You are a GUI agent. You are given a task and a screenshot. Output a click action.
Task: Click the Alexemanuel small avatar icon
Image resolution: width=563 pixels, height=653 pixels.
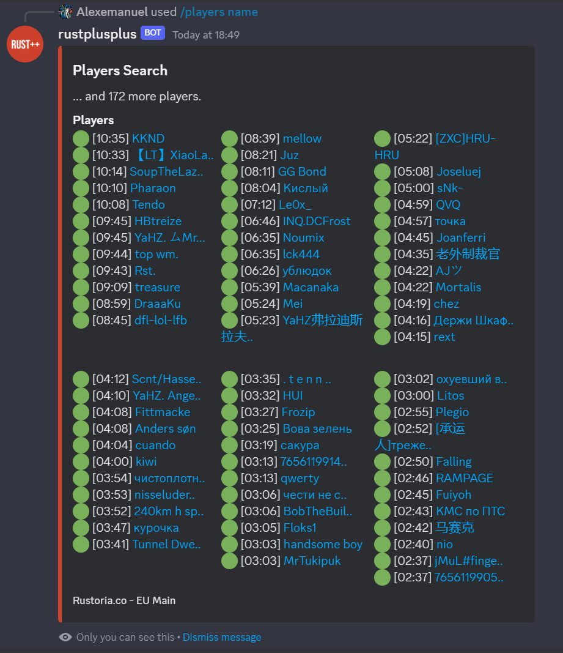(x=66, y=12)
